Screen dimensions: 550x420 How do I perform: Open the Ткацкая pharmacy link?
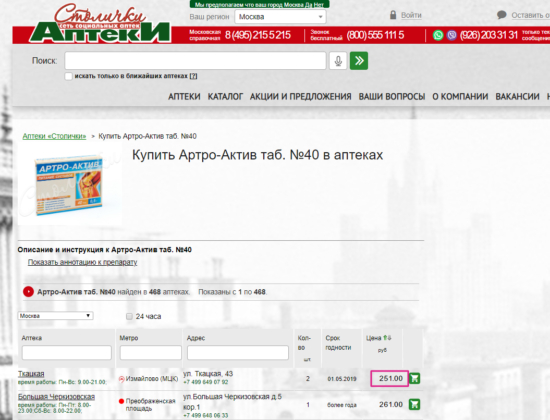click(x=31, y=374)
